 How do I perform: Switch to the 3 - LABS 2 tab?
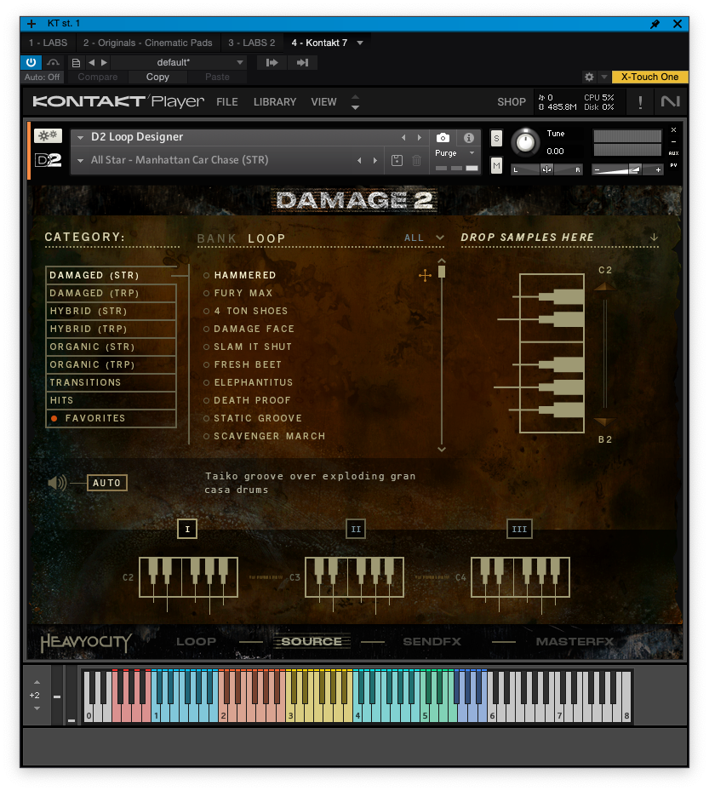click(x=252, y=43)
